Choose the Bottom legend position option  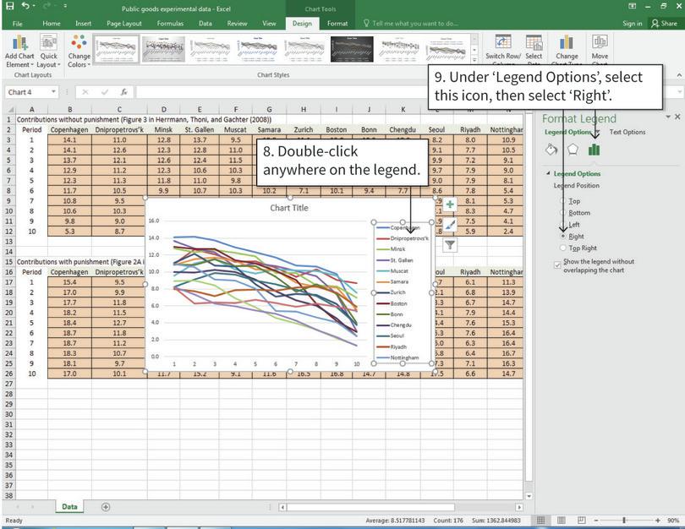click(564, 213)
